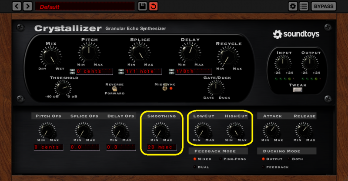The height and width of the screenshot is (181, 348).
Task: Click the Splice Ofs knob
Action: [x=84, y=131]
